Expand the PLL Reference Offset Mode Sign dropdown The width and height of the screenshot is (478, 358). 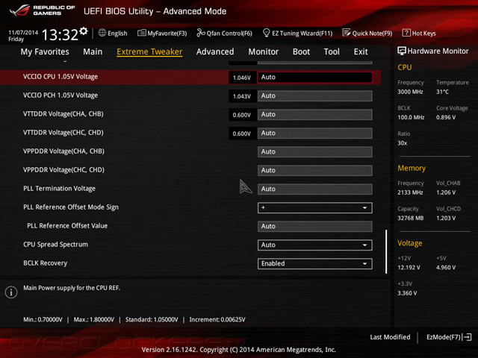pyautogui.click(x=314, y=207)
